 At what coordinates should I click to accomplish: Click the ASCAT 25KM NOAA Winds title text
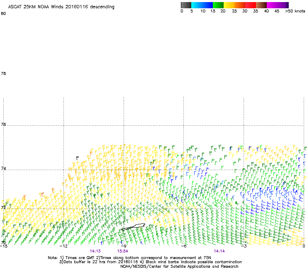[x=61, y=7]
